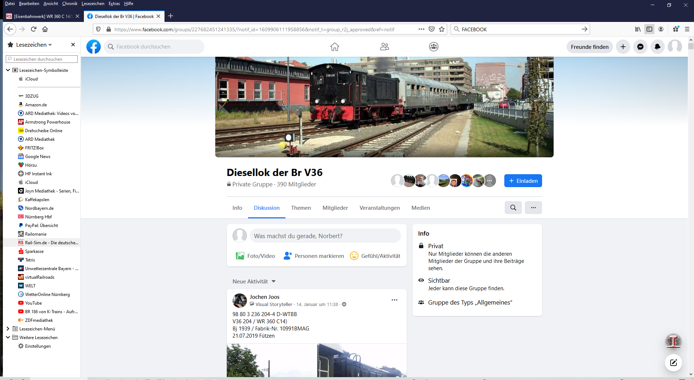Viewport: 694px width, 380px height.
Task: Open the group Veranstaltungen tab
Action: 380,208
